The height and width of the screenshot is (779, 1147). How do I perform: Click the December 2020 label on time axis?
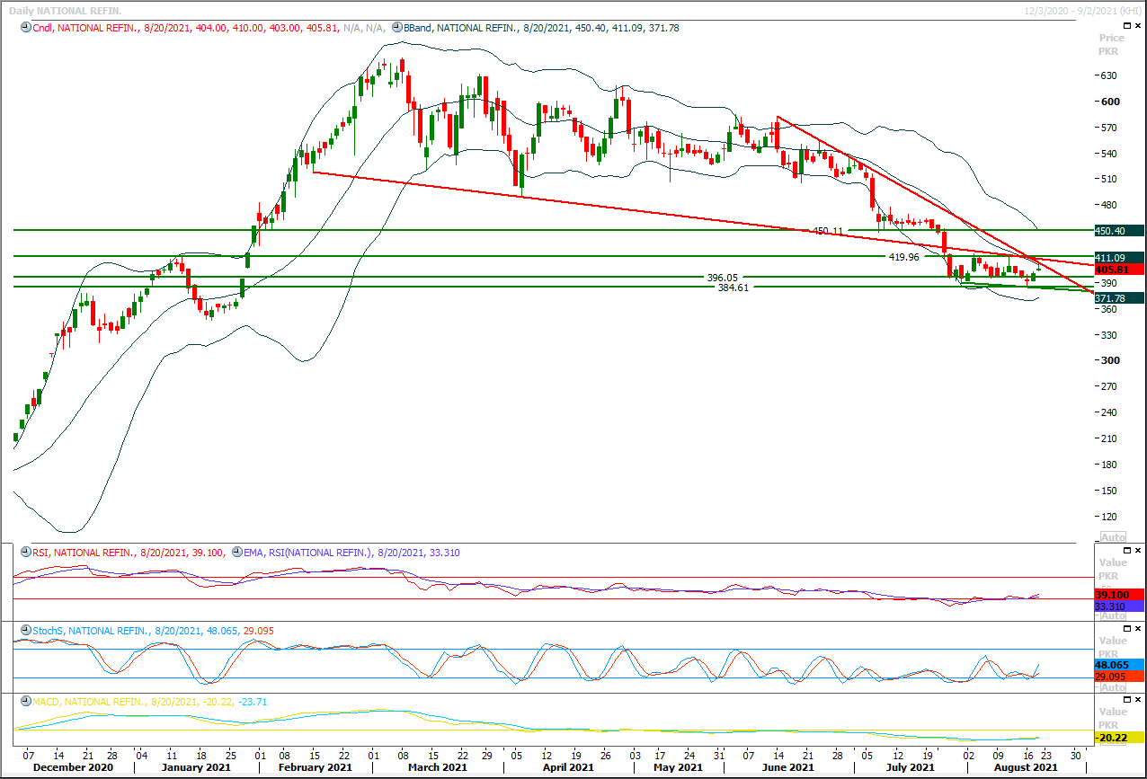[72, 768]
